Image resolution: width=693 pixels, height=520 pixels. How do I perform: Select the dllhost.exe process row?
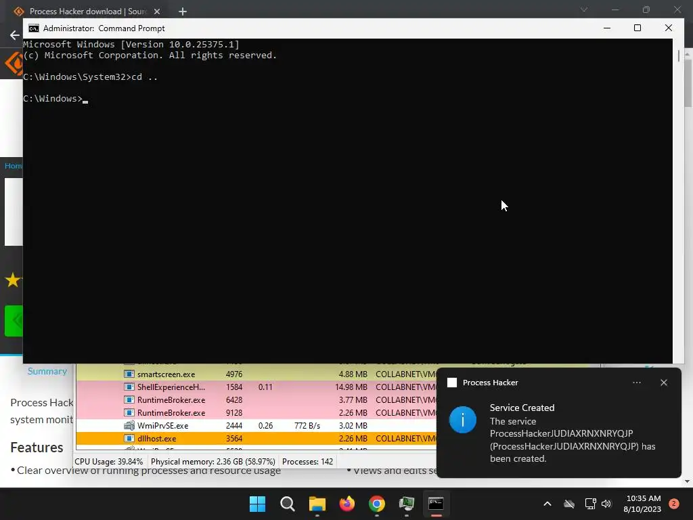[256, 438]
